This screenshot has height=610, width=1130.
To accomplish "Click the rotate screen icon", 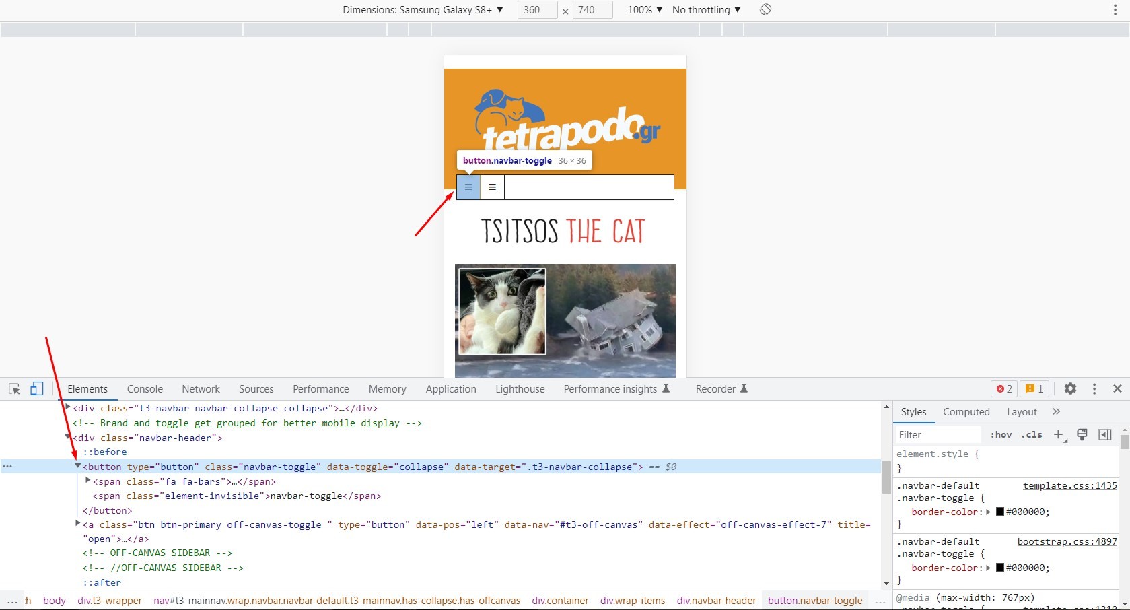I will point(765,10).
